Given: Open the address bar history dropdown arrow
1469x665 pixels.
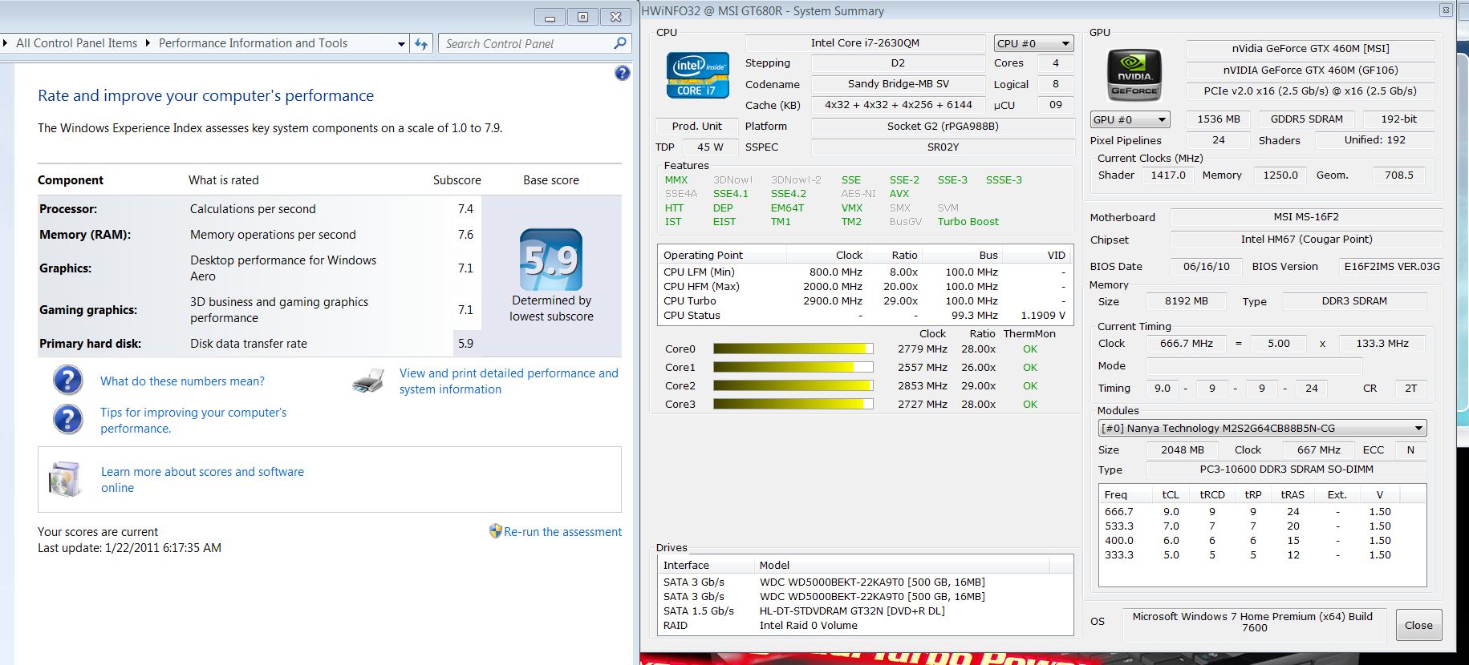Looking at the screenshot, I should 402,44.
